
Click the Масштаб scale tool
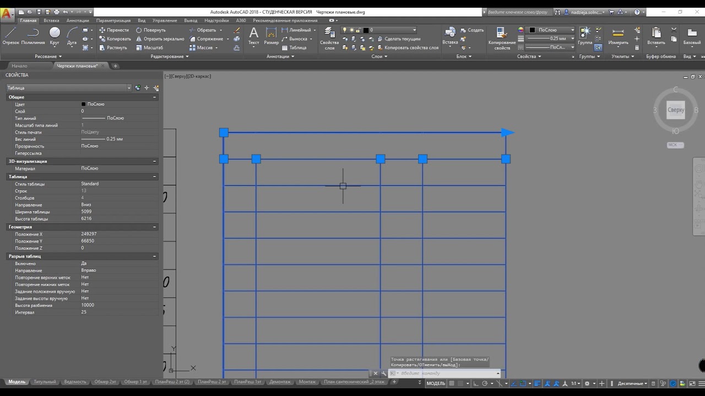click(x=149, y=48)
